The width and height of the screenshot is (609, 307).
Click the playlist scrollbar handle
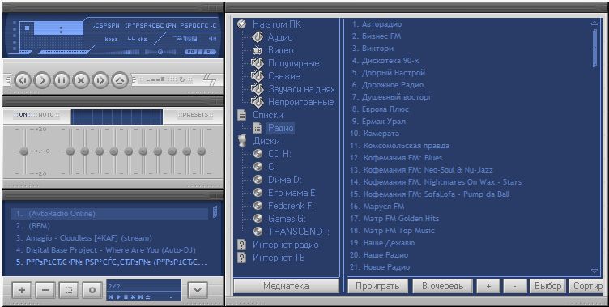pyautogui.click(x=215, y=212)
